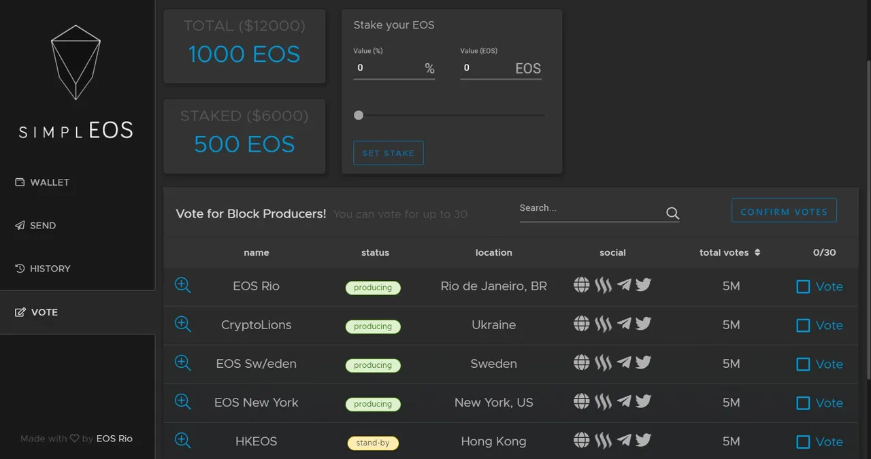Check the Vote box for CryptoLions
The height and width of the screenshot is (459, 871).
click(x=803, y=326)
